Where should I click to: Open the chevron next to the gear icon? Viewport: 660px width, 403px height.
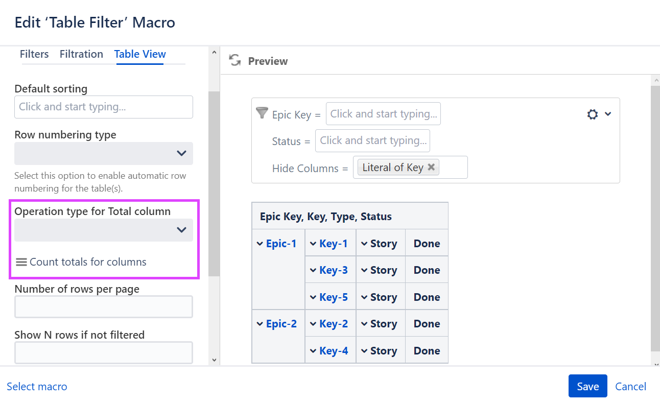tap(607, 114)
